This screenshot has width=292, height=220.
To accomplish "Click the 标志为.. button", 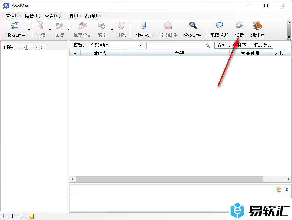I will [x=263, y=45].
